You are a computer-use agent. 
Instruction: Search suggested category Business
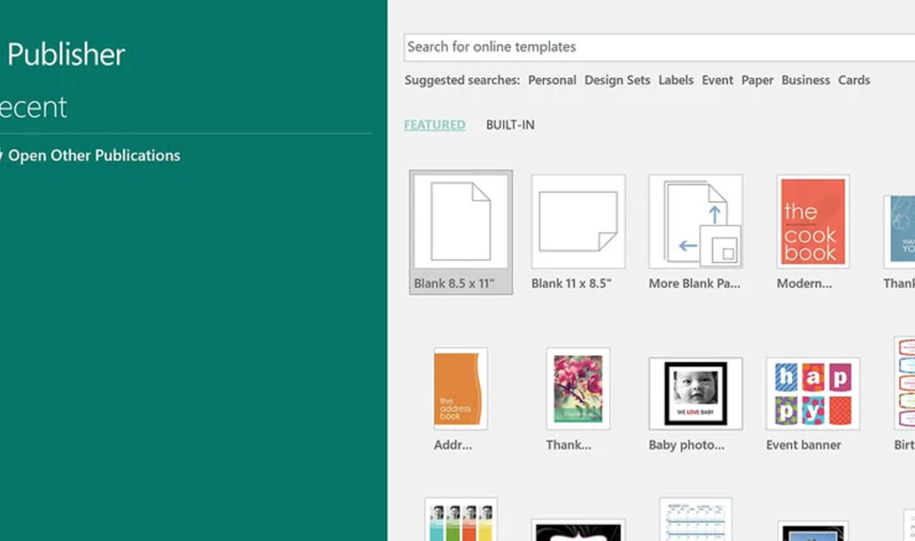coord(805,80)
